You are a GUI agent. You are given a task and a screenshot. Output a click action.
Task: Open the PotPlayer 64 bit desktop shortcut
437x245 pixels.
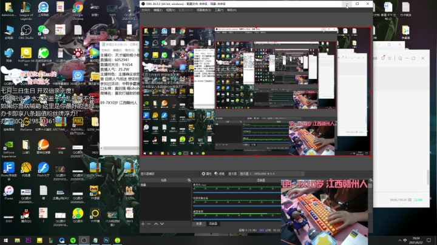click(26, 56)
